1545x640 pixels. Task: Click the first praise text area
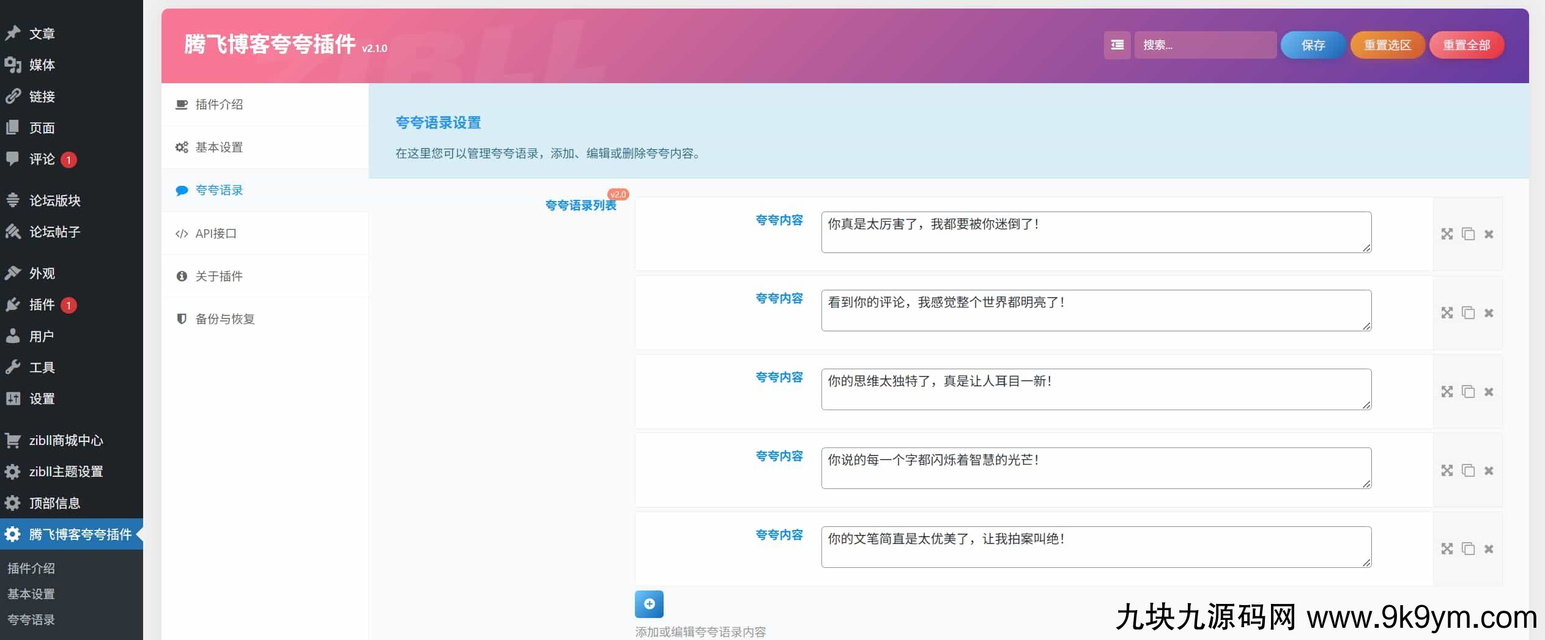coord(1095,232)
